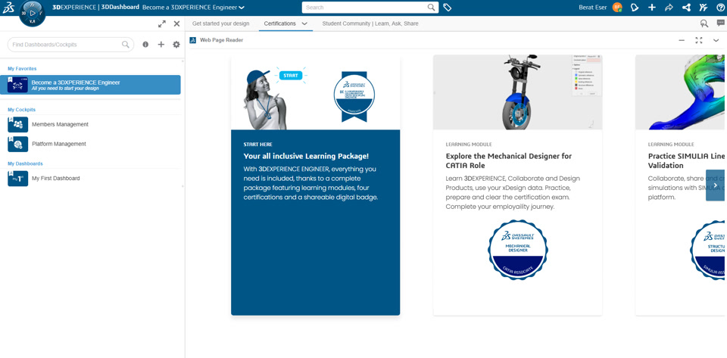
Task: Click the My Favorites heading
Action: 22,69
